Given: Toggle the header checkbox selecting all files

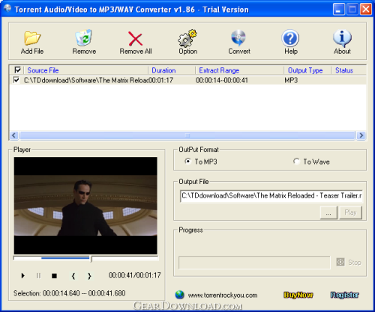Looking at the screenshot, I should point(18,70).
